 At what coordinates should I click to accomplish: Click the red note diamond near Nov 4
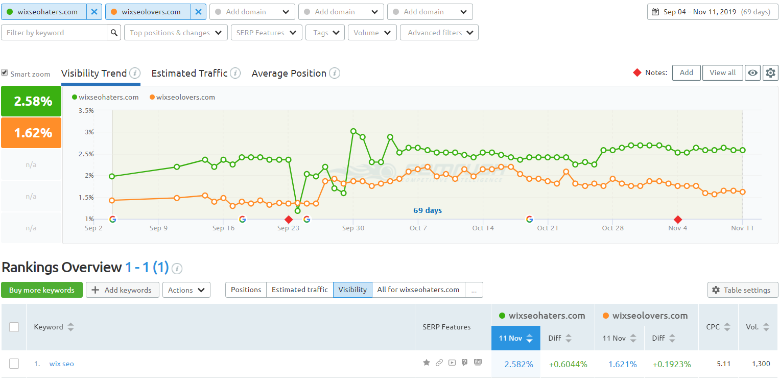pos(678,220)
